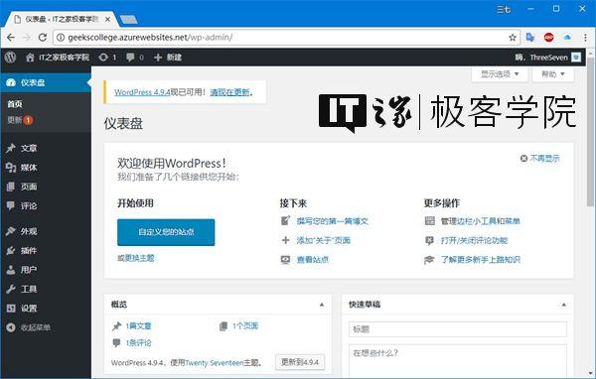
Task: Open the ThreeSeven user avatar
Action: click(x=576, y=58)
